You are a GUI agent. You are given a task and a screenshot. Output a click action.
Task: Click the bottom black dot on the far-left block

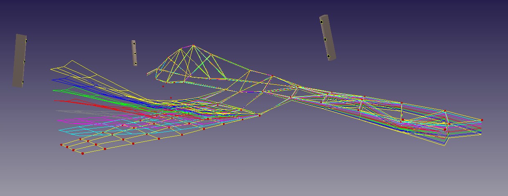(23, 82)
